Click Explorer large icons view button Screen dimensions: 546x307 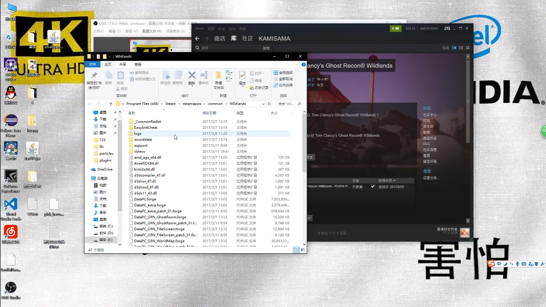pyautogui.click(x=302, y=250)
